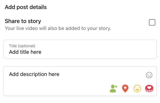Select the yellow feeling/activity smiley icon
Image resolution: width=160 pixels, height=103 pixels.
[x=137, y=88]
